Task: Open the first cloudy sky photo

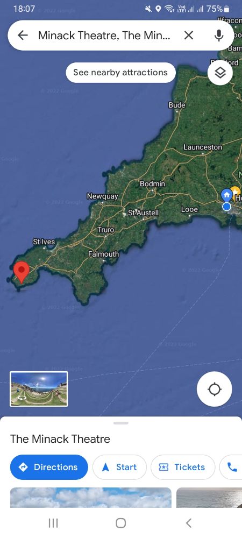Action: 91,498
